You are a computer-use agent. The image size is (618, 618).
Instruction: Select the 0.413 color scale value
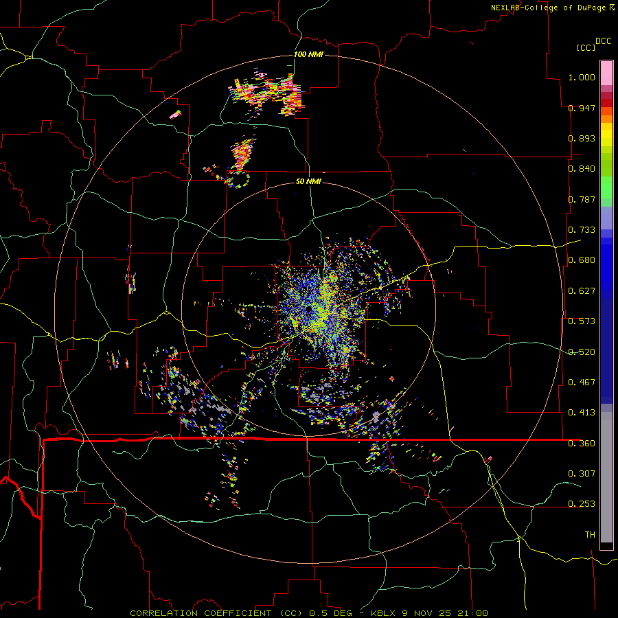582,413
